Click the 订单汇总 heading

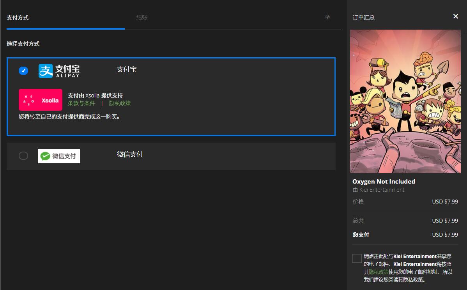point(363,18)
